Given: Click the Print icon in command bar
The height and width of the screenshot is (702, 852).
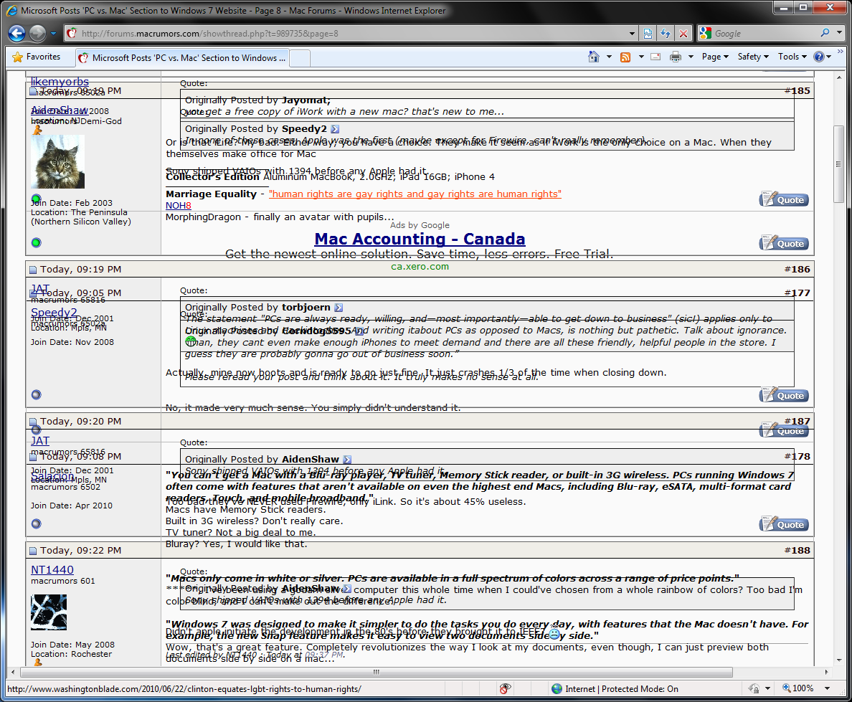Looking at the screenshot, I should point(676,57).
